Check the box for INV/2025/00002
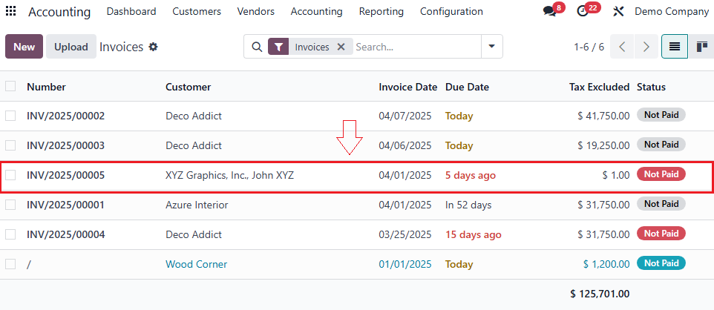Screen dimensions: 714x310 (x=10, y=116)
